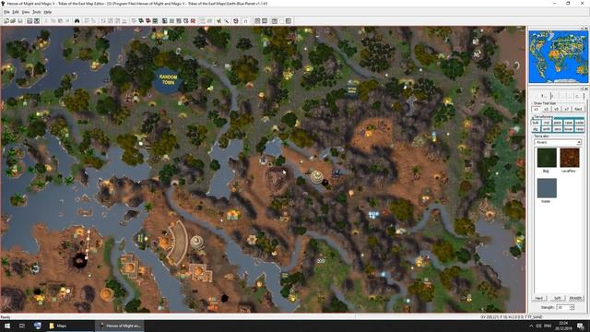Click the Strength spinner arrows

(x=572, y=307)
